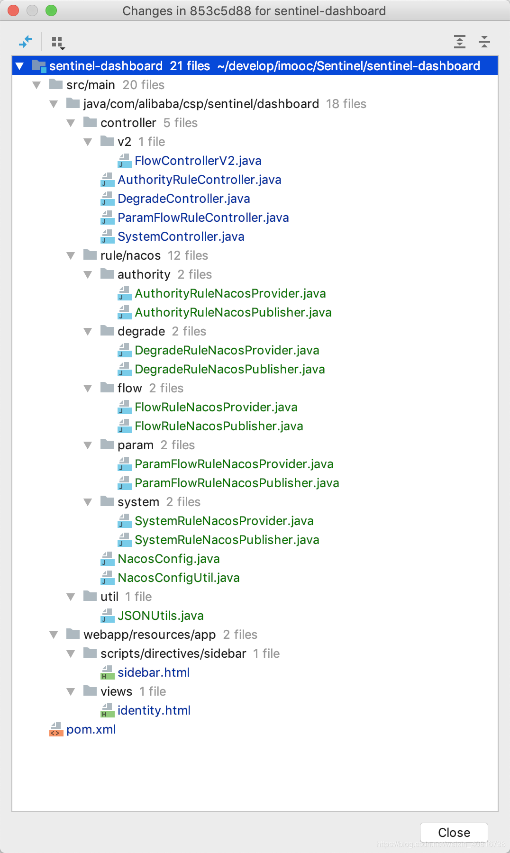This screenshot has width=510, height=853.
Task: Select the rule/nacos folder label
Action: (x=131, y=255)
